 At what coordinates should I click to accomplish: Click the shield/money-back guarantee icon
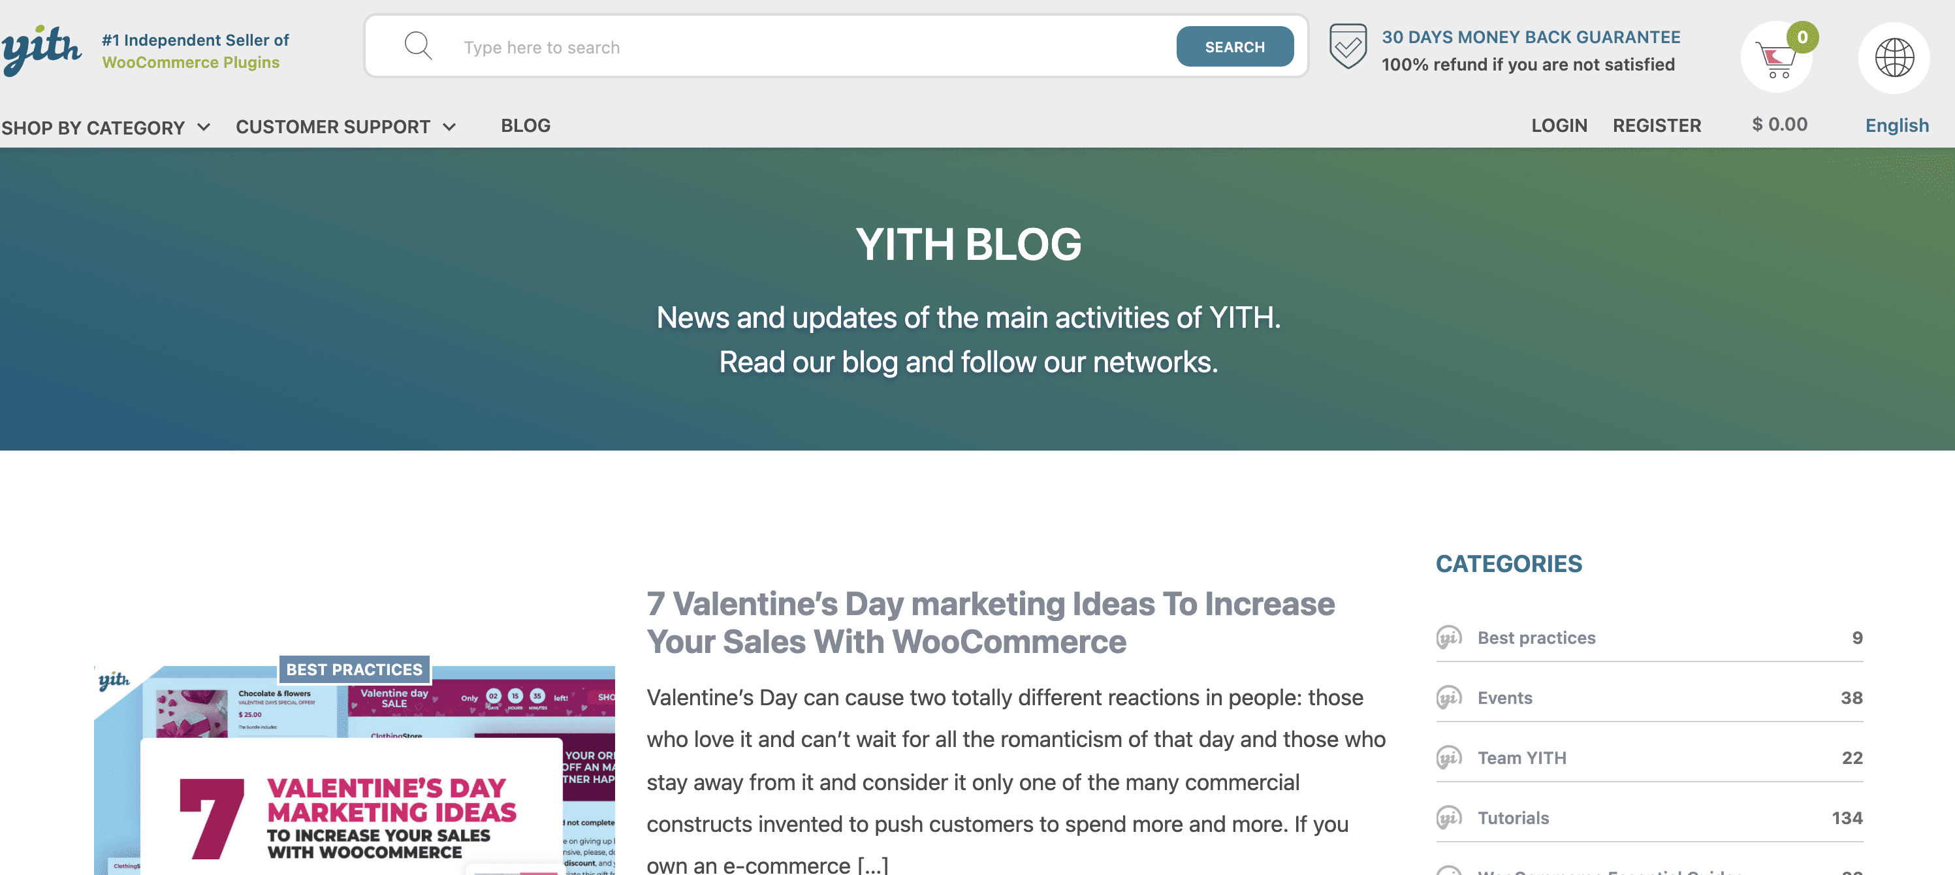tap(1346, 46)
